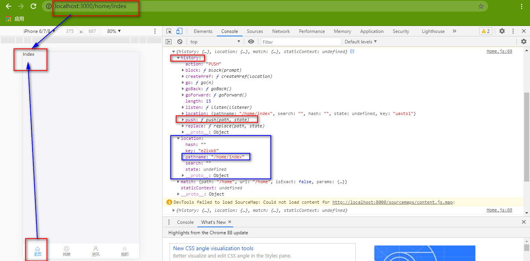Screen dimensions: 530x261
Task: Switch to the Elements tab
Action: tap(203, 31)
